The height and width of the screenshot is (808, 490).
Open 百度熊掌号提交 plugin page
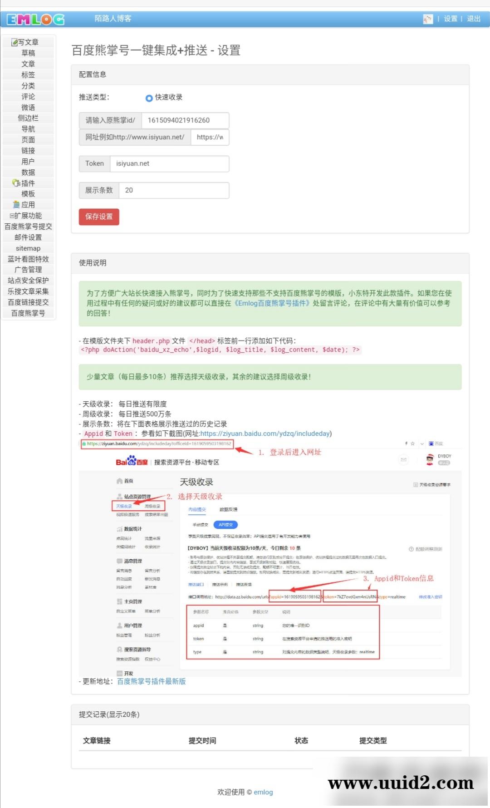click(x=28, y=227)
